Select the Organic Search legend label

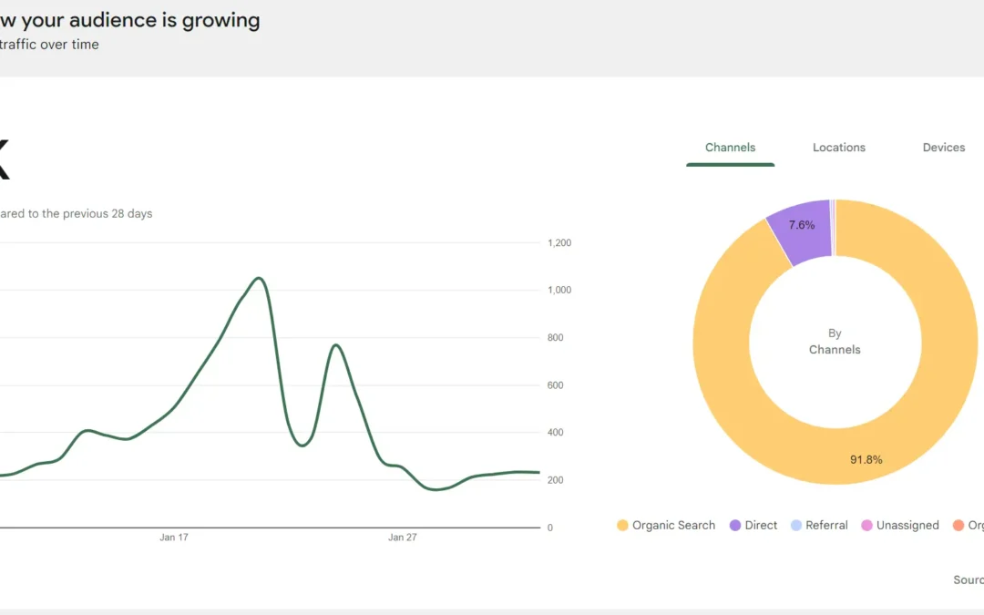pos(673,526)
